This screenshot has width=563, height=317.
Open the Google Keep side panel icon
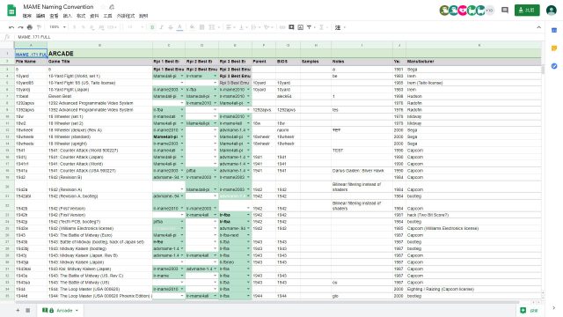554,48
